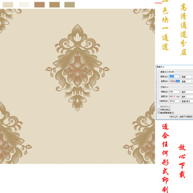This screenshot has width=193, height=193.
Task: Expand the document width unit dropdown
Action: pos(187,92)
